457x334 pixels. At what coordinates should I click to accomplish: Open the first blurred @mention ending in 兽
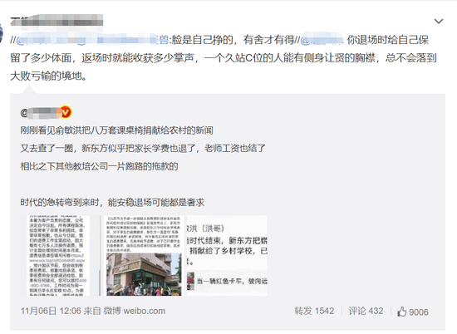pyautogui.click(x=91, y=40)
